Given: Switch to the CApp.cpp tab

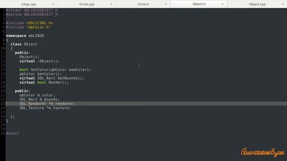Looking at the screenshot, I should (x=29, y=4).
